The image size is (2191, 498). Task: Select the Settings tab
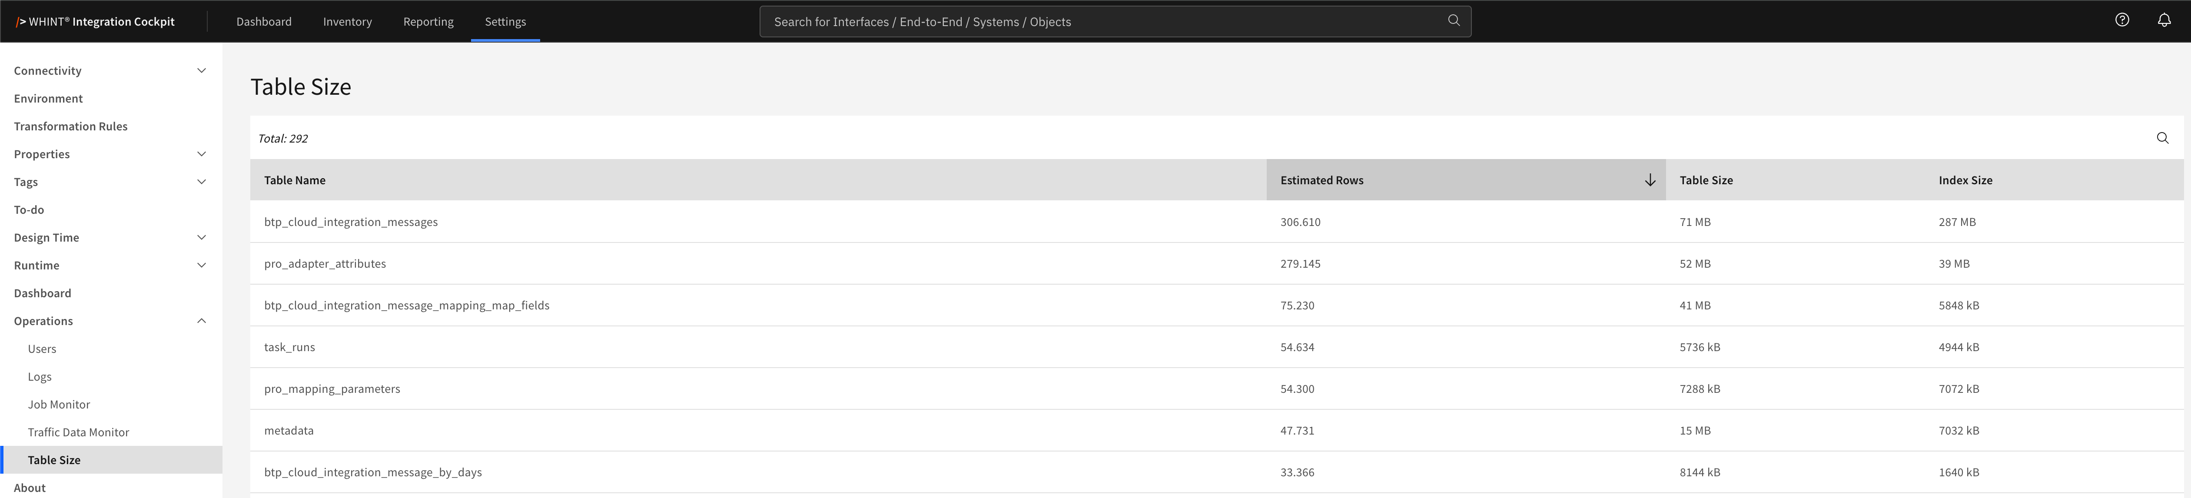coord(505,21)
